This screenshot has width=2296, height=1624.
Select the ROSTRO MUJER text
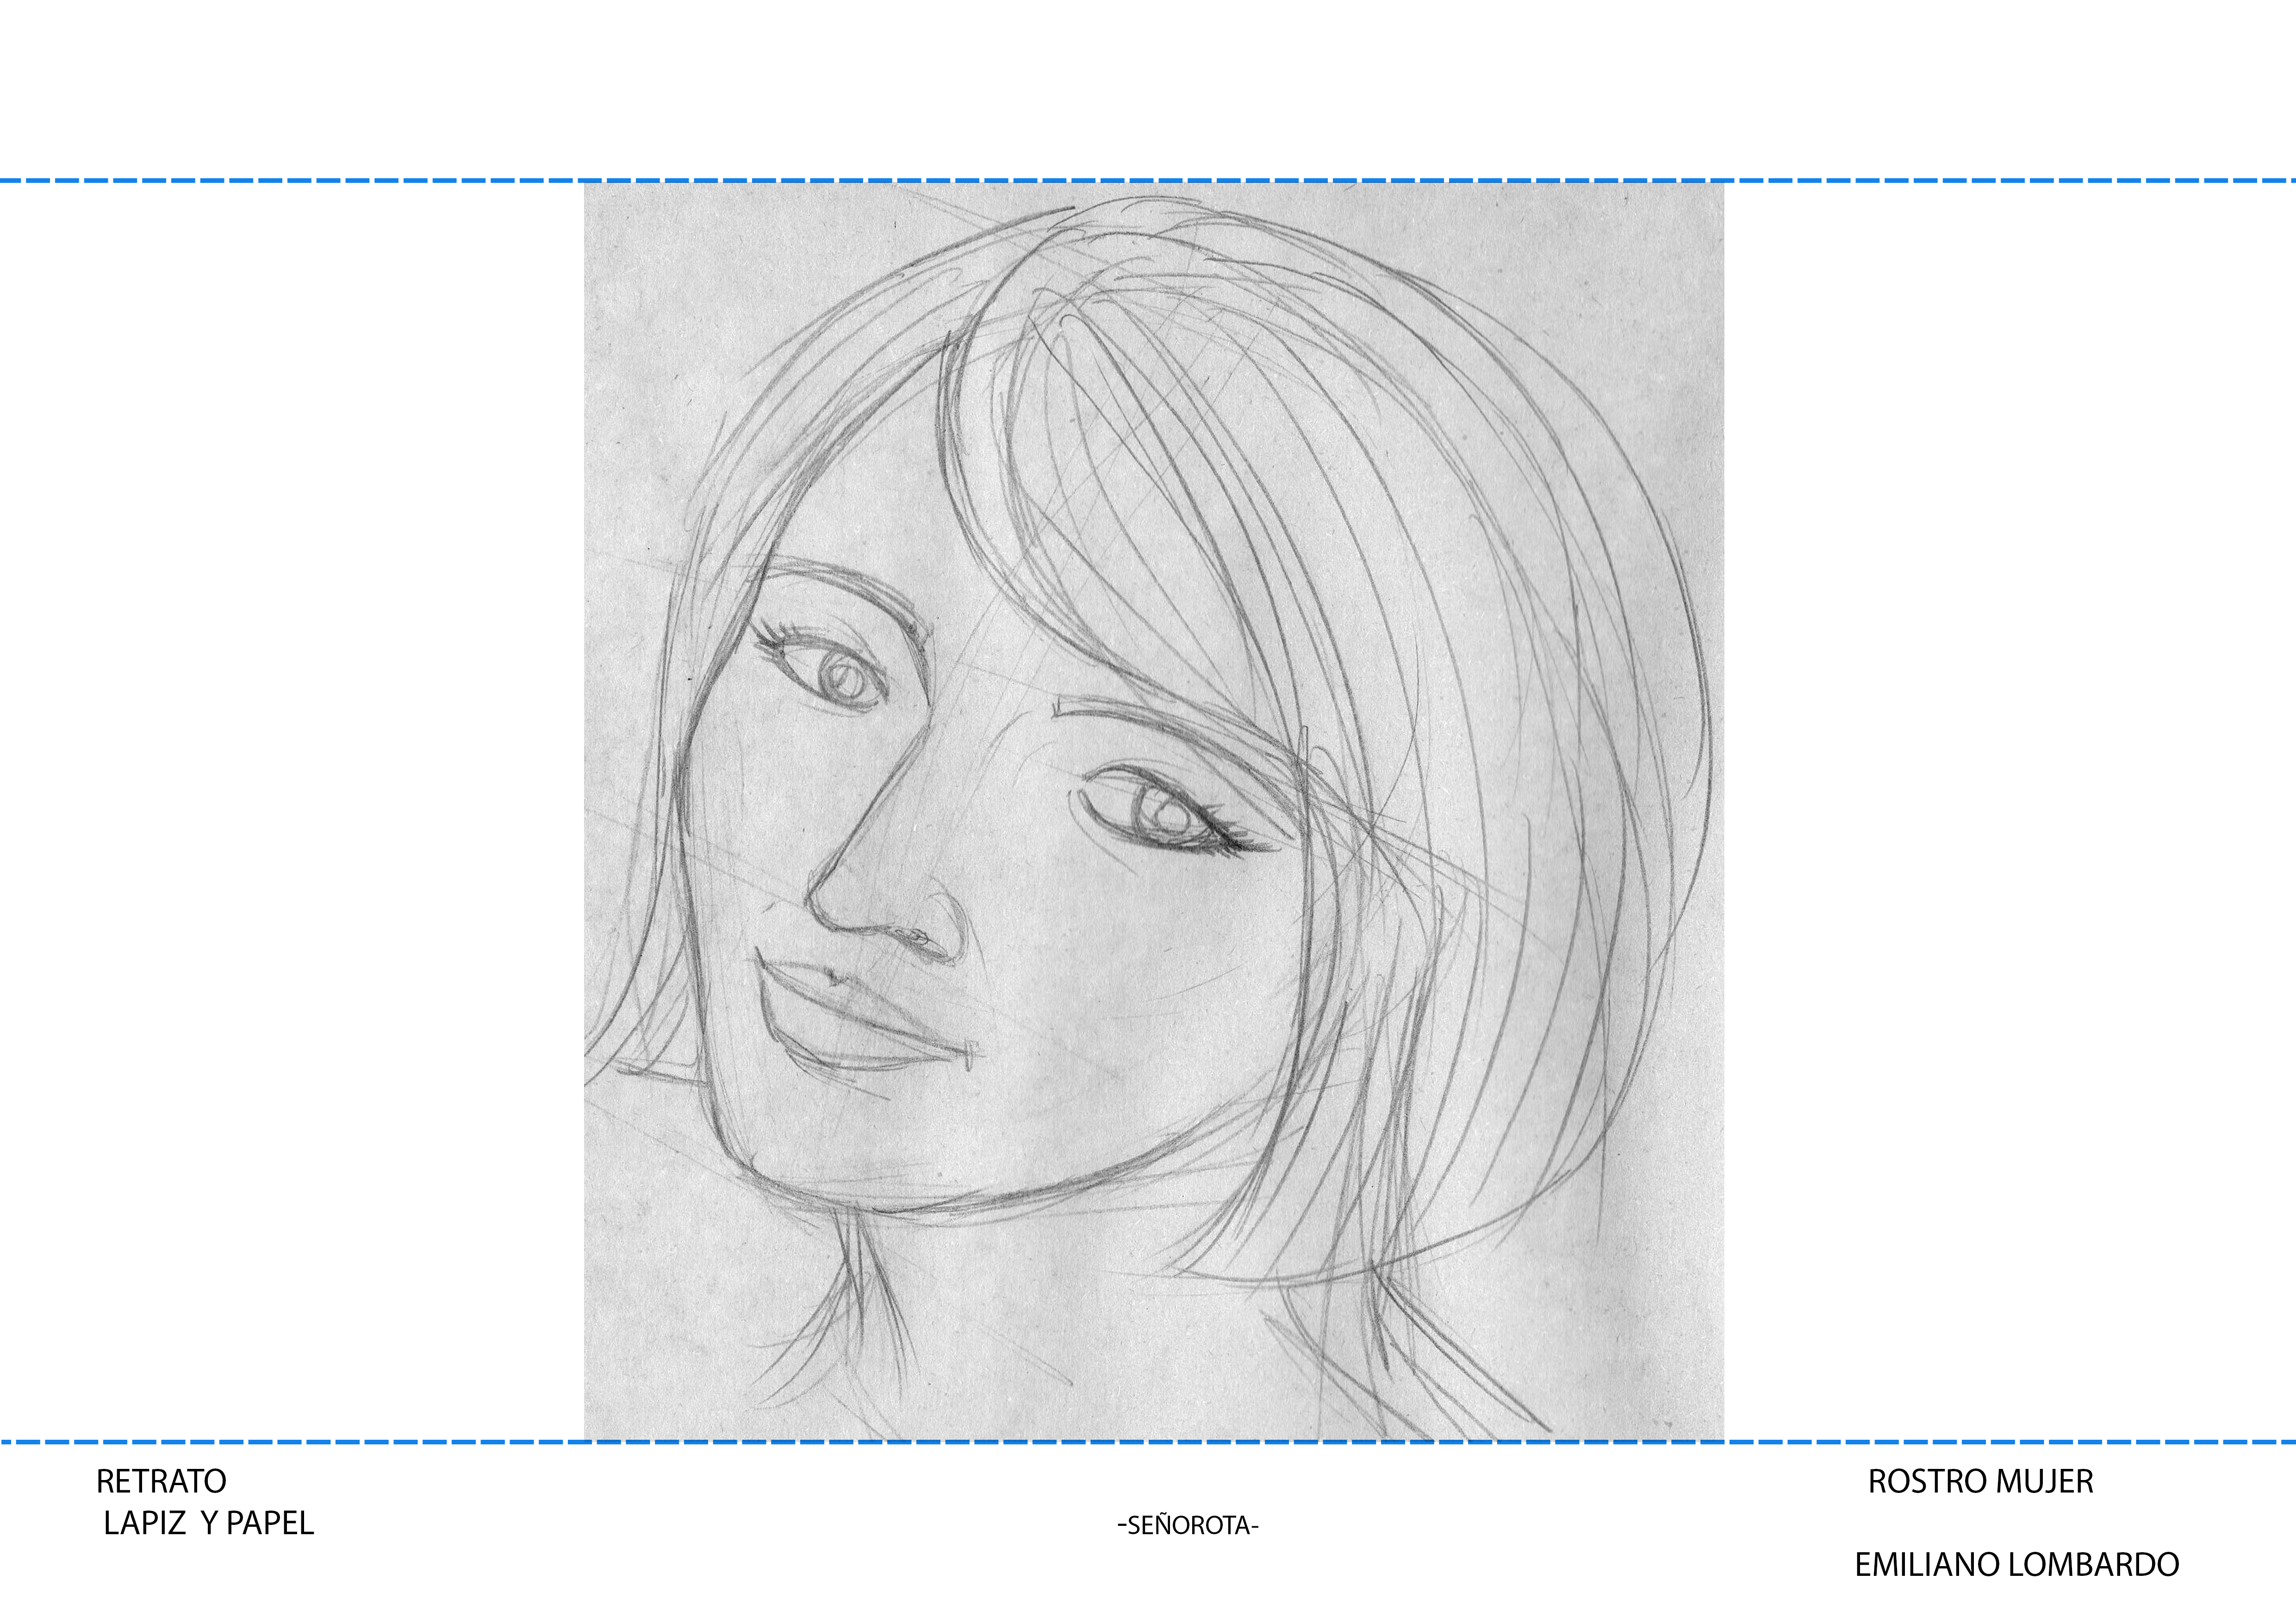click(x=1980, y=1481)
